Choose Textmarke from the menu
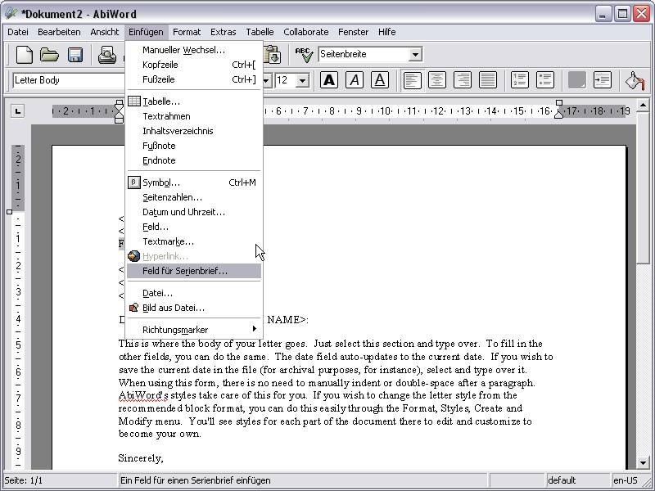Viewport: 655px width, 491px height. point(194,241)
